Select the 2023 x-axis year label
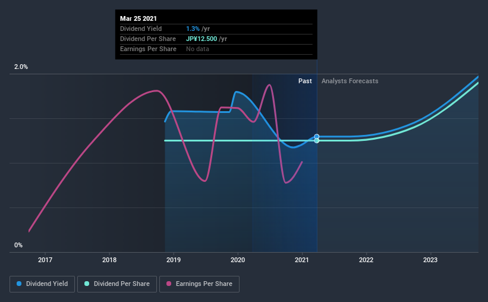 pos(430,260)
